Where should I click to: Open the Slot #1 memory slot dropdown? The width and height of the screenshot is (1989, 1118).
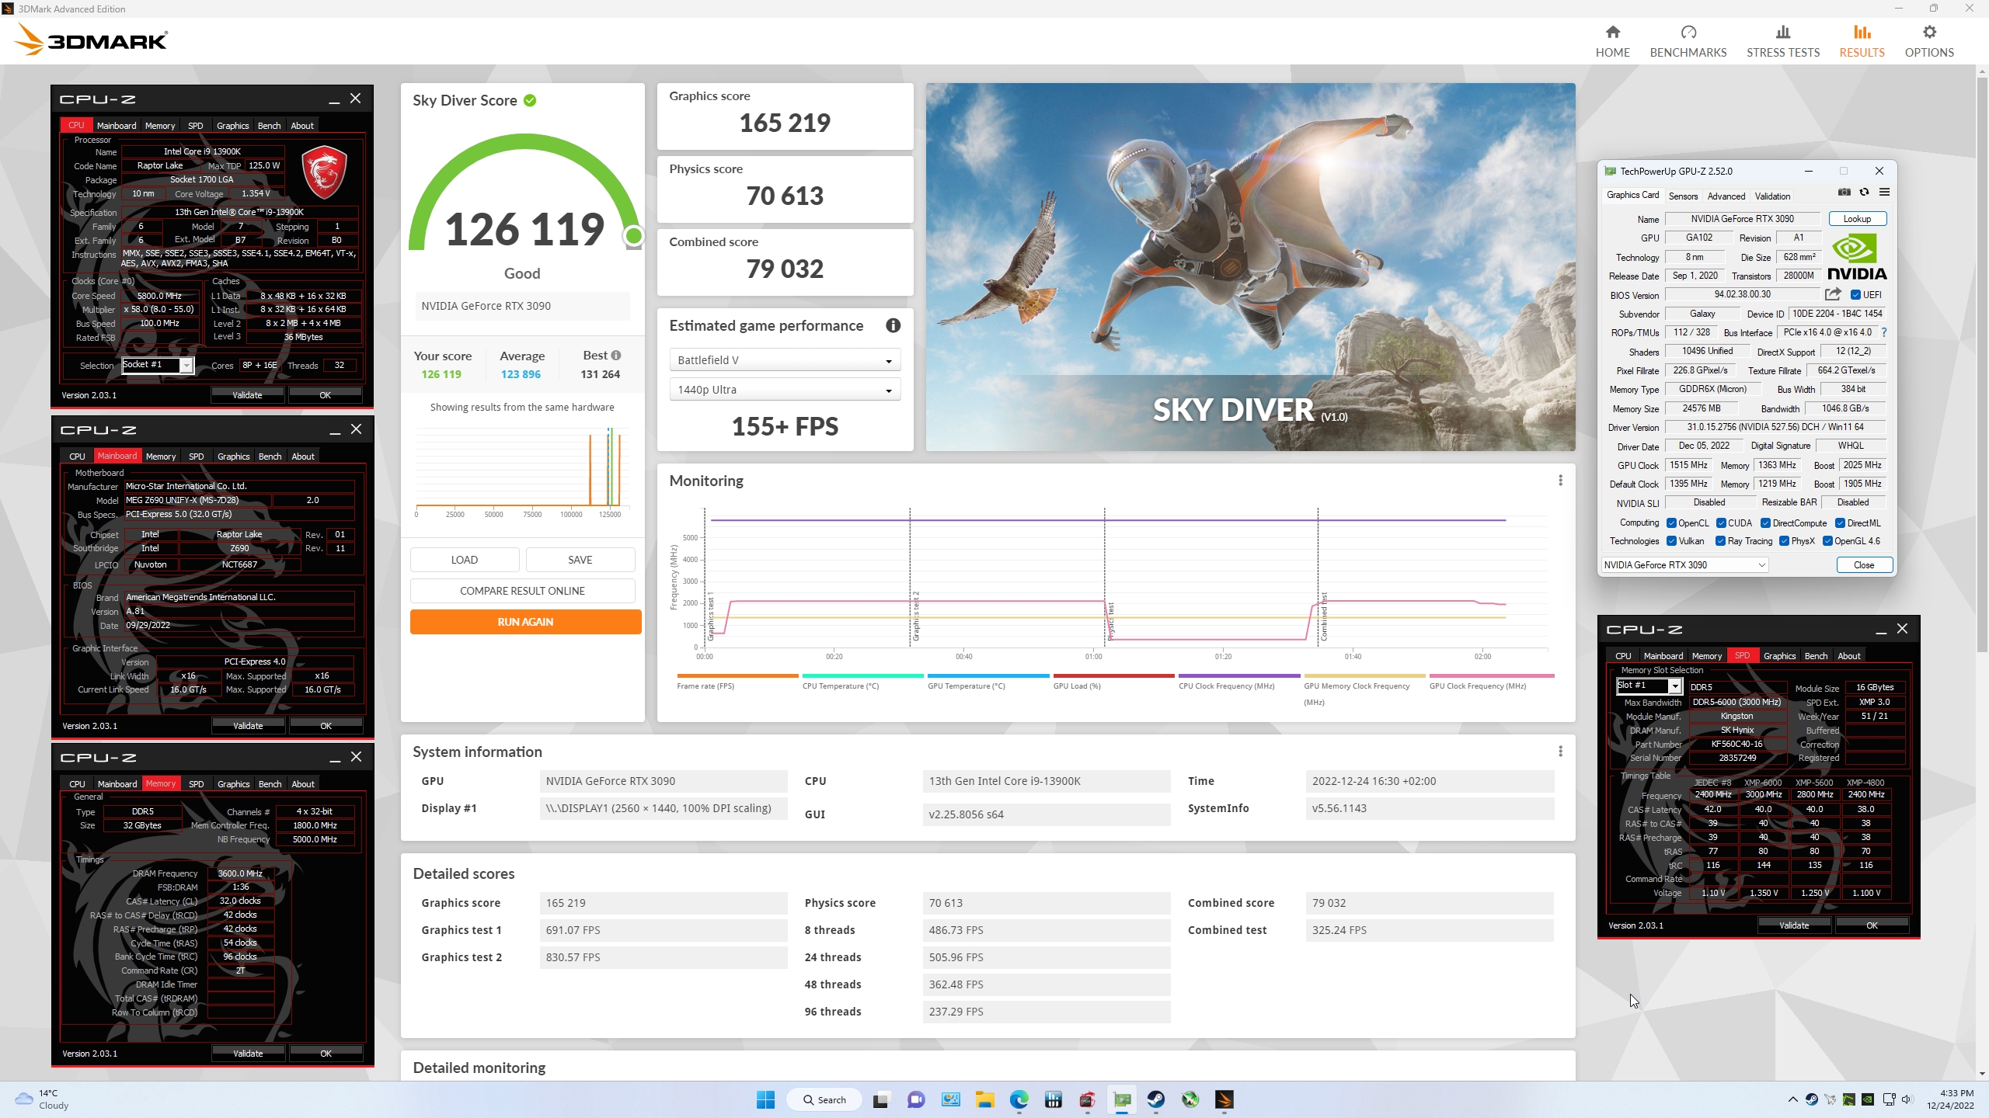[1649, 686]
